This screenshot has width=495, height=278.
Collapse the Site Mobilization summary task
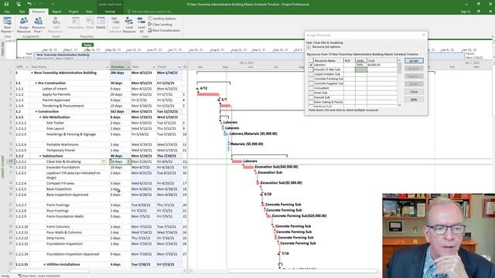pyautogui.click(x=40, y=117)
